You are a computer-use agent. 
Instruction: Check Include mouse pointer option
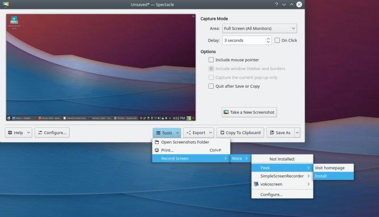(x=211, y=60)
